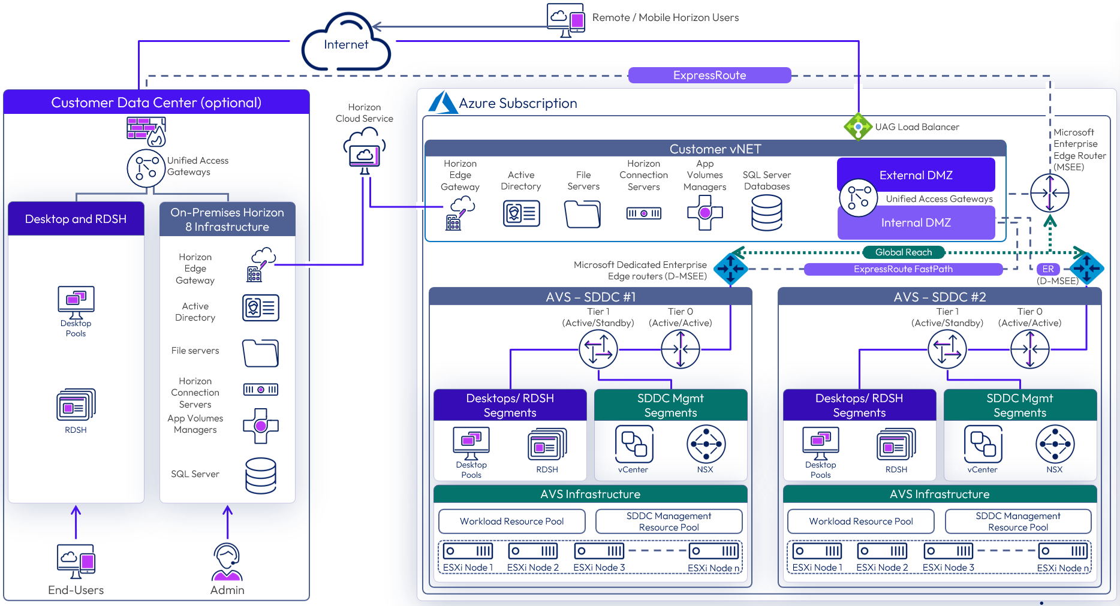The width and height of the screenshot is (1120, 606).
Task: Click the vCenter icon in AVS SDDC #1
Action: click(634, 444)
